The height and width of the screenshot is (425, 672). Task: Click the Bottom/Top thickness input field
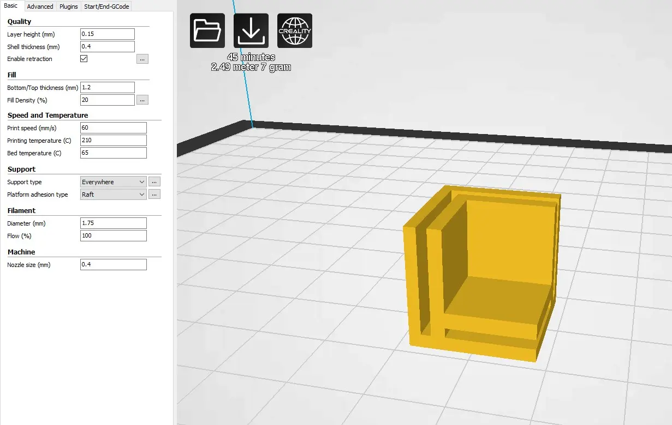click(x=108, y=87)
